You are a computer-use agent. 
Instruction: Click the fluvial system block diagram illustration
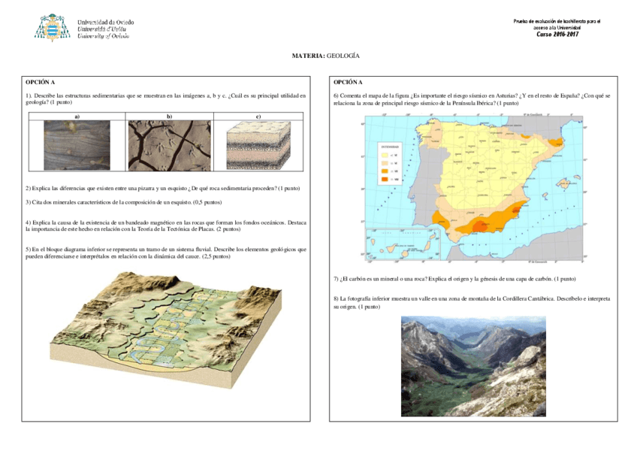coord(162,328)
